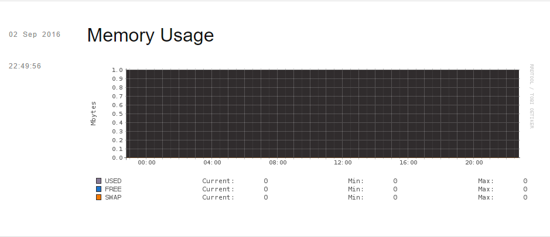Click the 04:00 time axis label
This screenshot has height=237, width=550.
click(x=212, y=163)
